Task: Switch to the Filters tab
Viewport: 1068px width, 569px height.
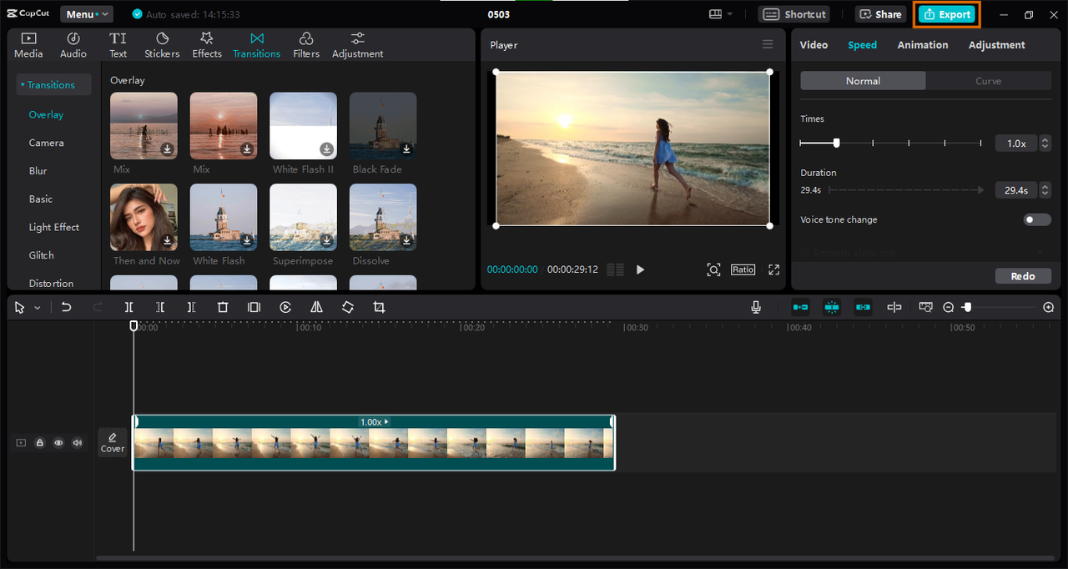Action: 306,45
